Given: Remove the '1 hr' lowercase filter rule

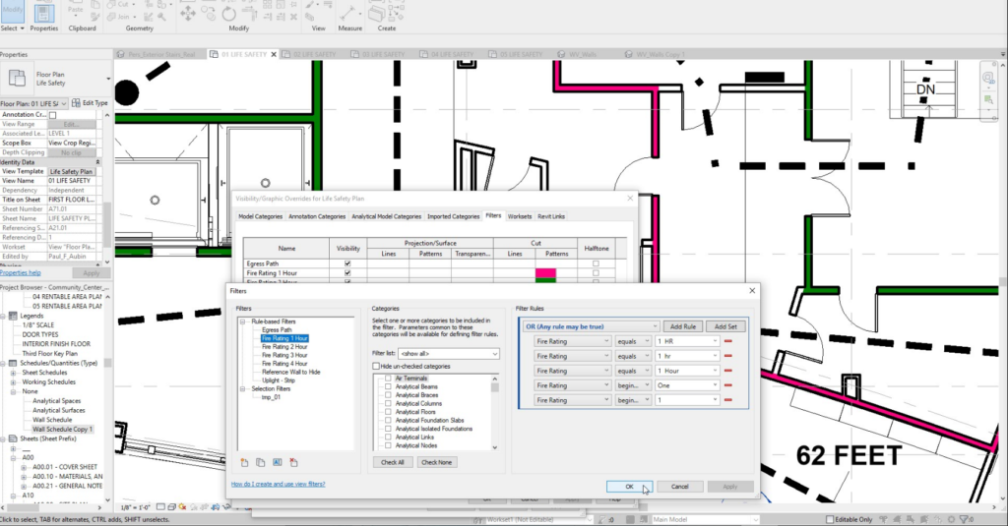Looking at the screenshot, I should pyautogui.click(x=727, y=356).
